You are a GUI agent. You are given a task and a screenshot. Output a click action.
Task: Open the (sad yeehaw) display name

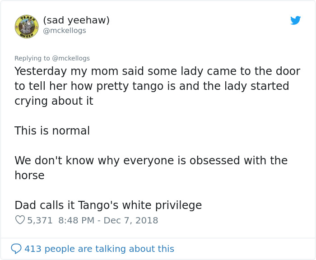pos(76,20)
